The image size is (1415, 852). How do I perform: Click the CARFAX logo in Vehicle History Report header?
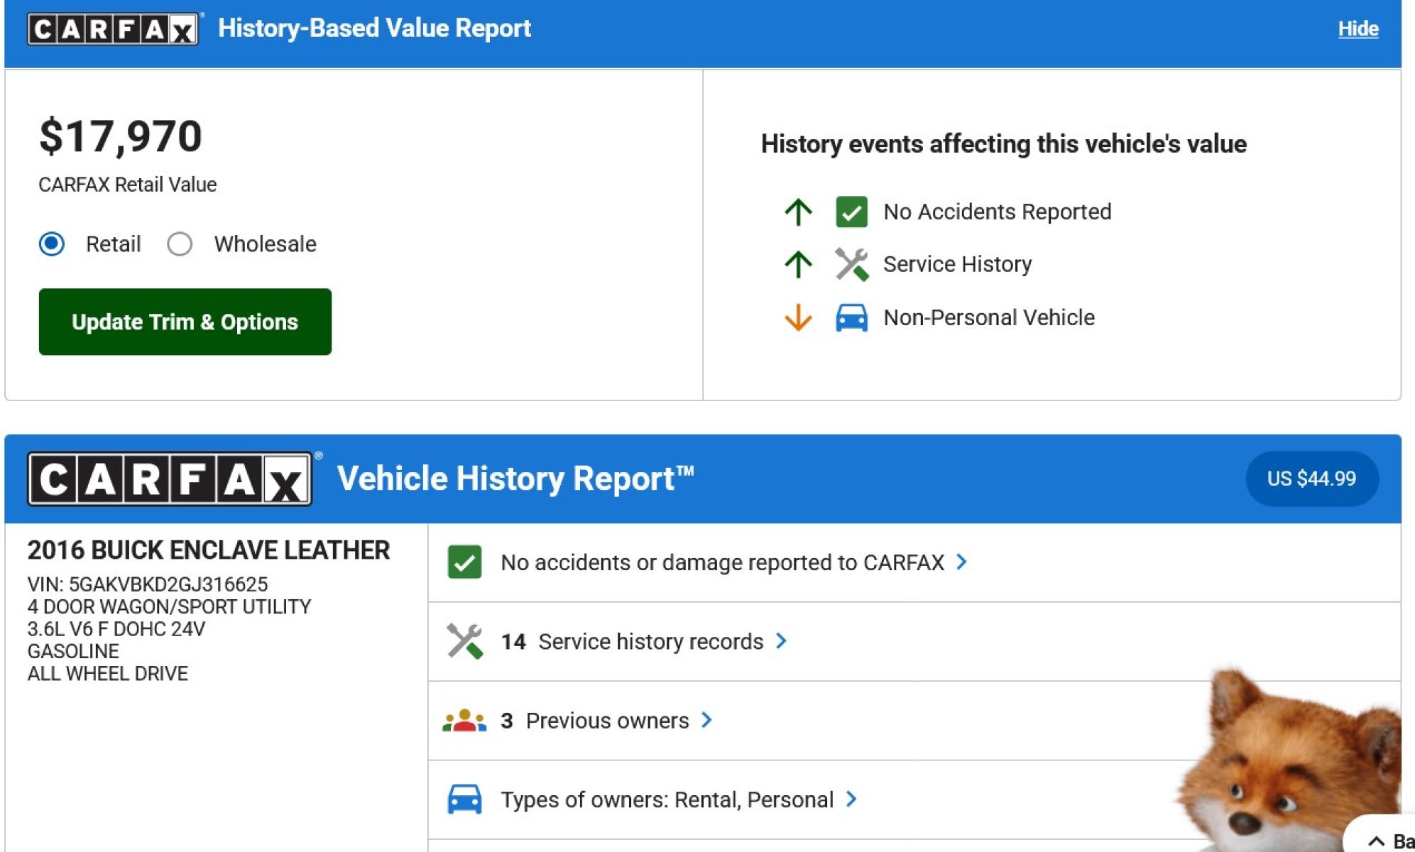coord(170,479)
